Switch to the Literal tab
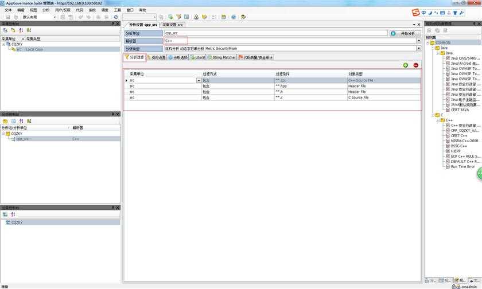The width and height of the screenshot is (482, 289). 197,57
